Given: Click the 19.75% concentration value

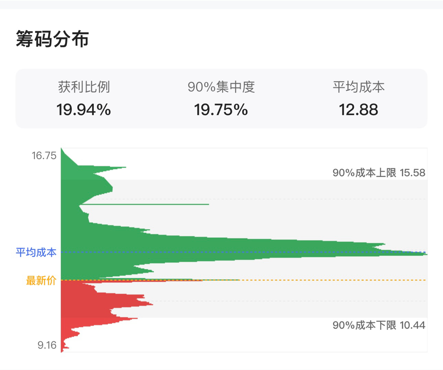Looking at the screenshot, I should coord(221,110).
